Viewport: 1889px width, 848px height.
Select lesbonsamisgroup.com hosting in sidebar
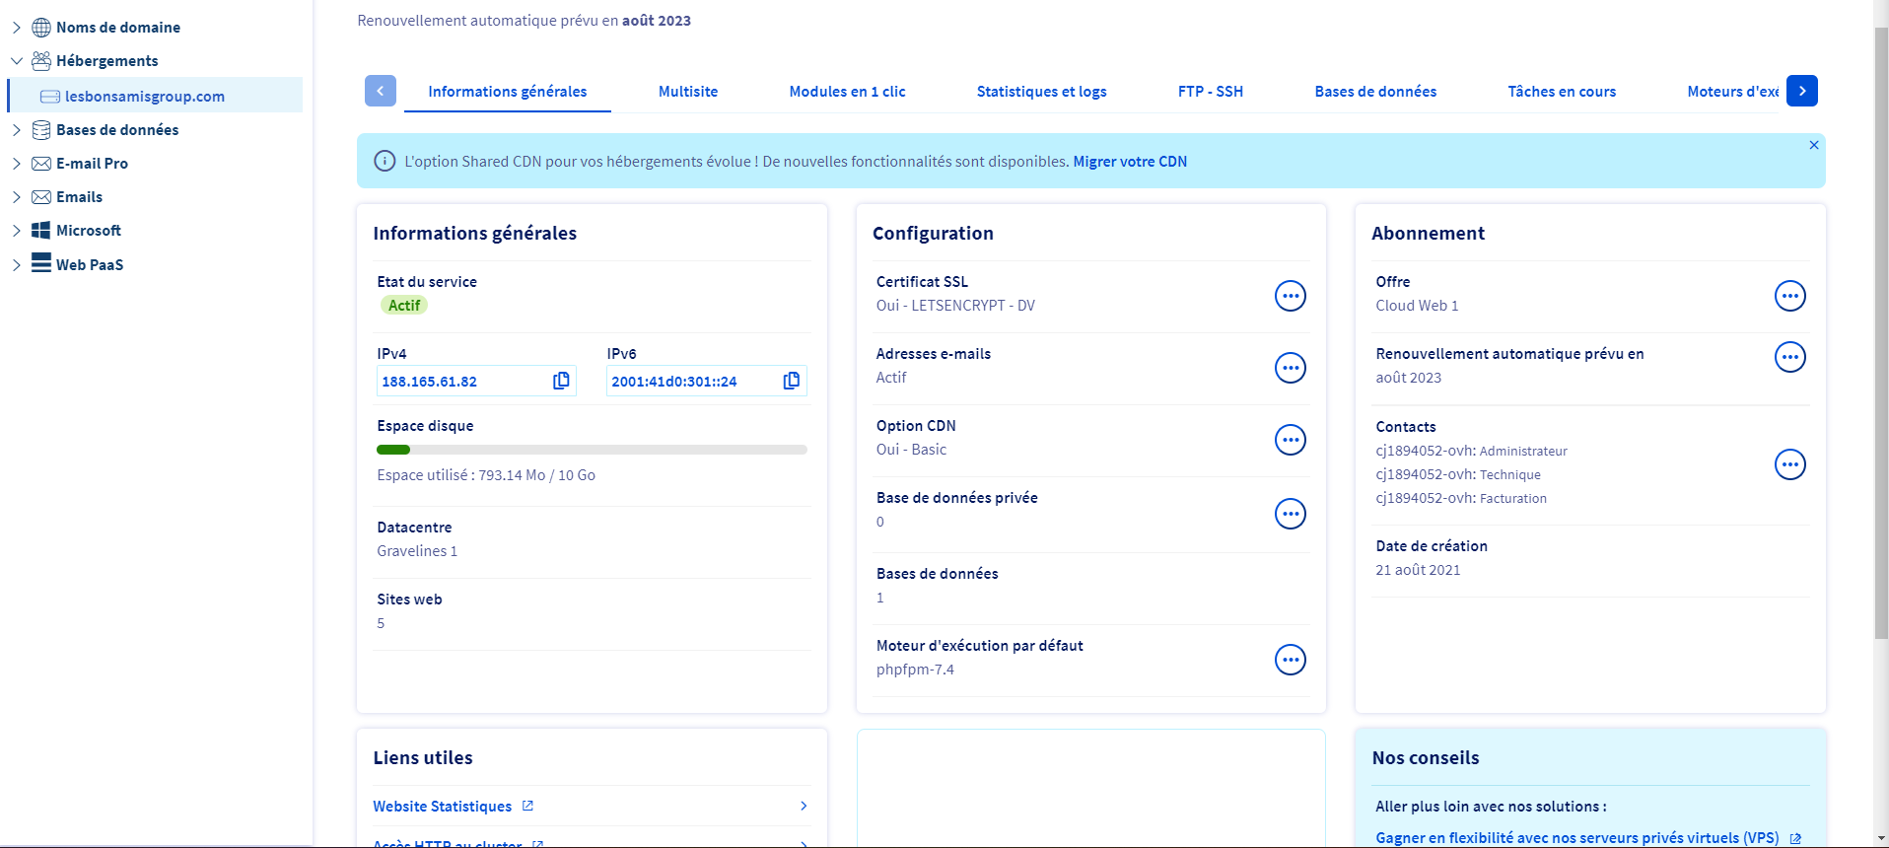click(x=144, y=97)
